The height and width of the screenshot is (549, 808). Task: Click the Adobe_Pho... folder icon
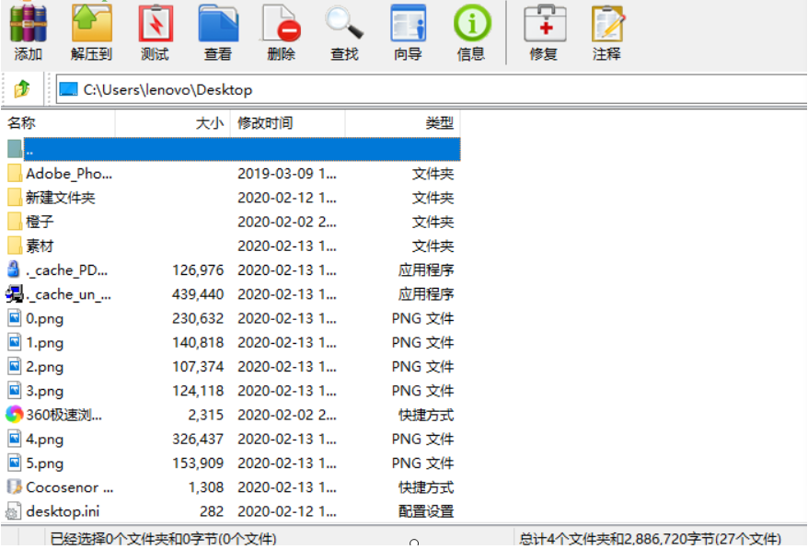tap(15, 173)
